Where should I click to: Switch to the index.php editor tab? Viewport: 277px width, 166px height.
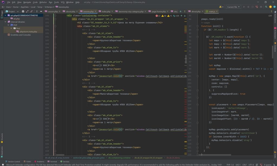tap(106, 12)
